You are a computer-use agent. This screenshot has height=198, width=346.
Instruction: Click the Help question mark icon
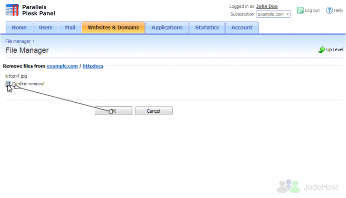click(x=329, y=10)
